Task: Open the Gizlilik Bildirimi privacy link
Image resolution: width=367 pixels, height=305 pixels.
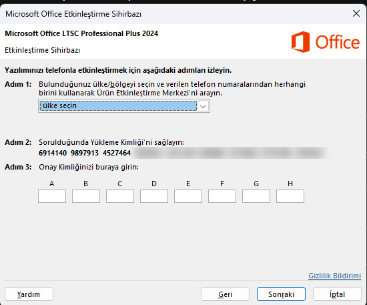Action: coord(335,276)
